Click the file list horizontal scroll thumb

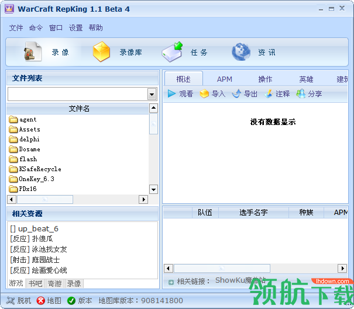45,199
